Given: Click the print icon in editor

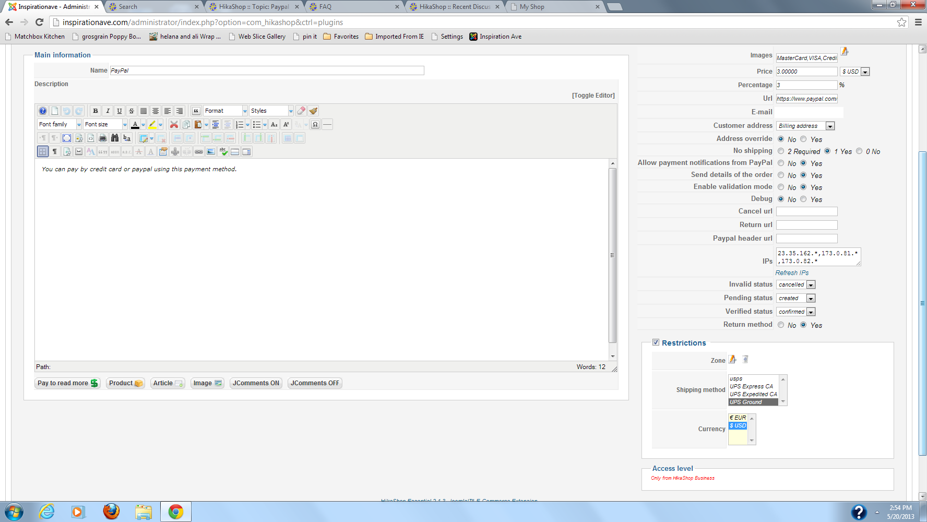Looking at the screenshot, I should pos(103,138).
